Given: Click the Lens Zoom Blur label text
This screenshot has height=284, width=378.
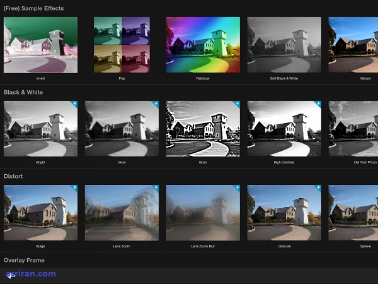Looking at the screenshot, I should [x=203, y=245].
